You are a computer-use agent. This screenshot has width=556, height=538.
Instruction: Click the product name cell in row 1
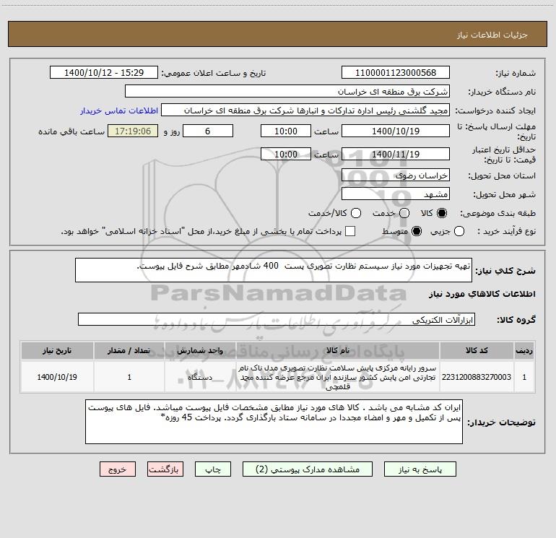tap(338, 377)
